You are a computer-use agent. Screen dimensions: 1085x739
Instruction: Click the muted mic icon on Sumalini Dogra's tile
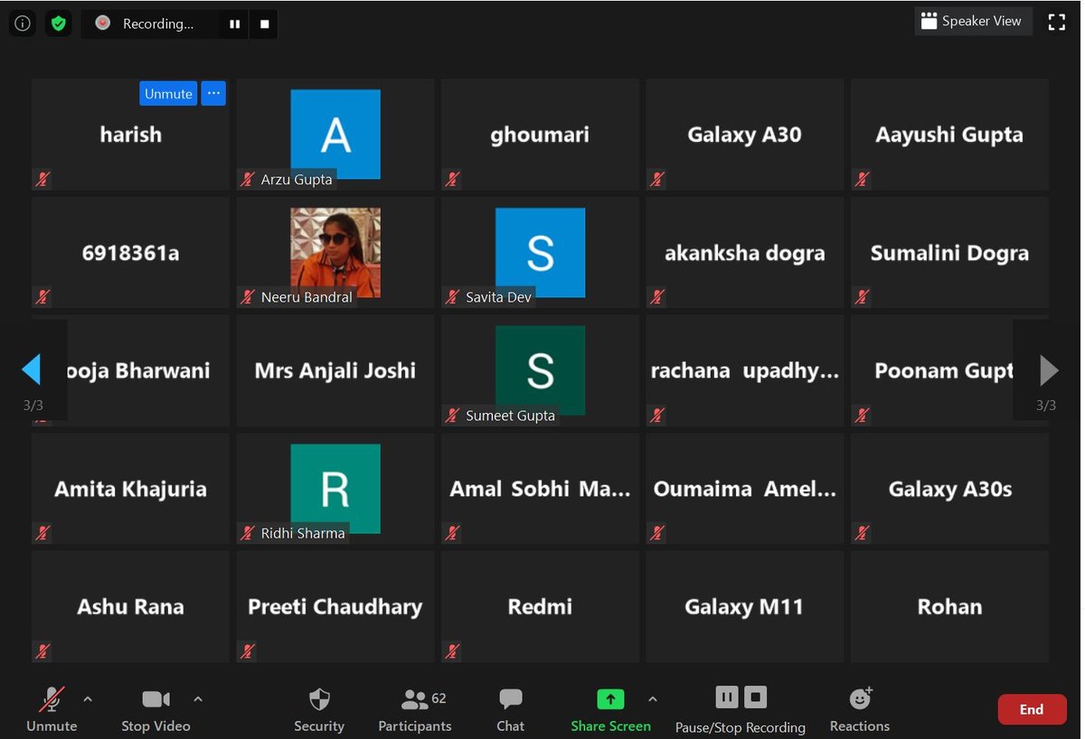pyautogui.click(x=863, y=296)
